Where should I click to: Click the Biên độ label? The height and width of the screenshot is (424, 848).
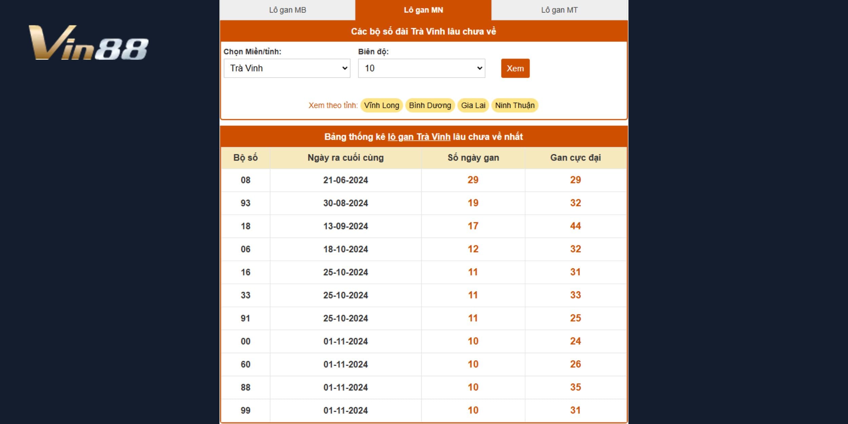(x=373, y=52)
